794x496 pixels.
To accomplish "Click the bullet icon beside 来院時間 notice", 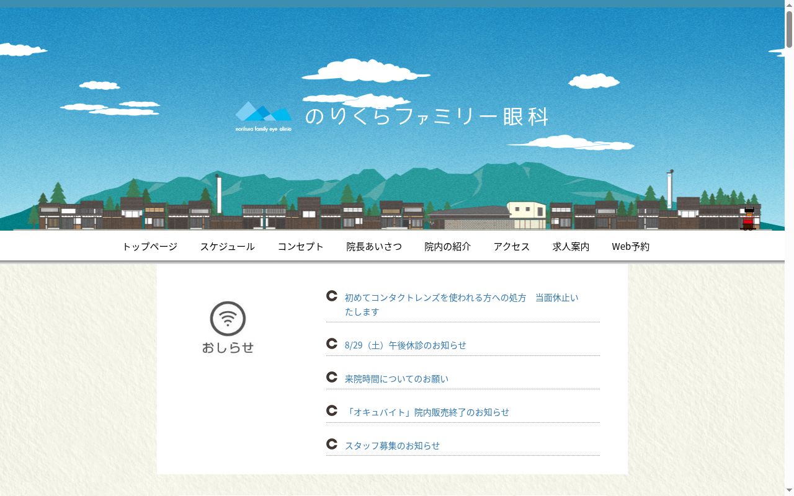I will tap(332, 377).
